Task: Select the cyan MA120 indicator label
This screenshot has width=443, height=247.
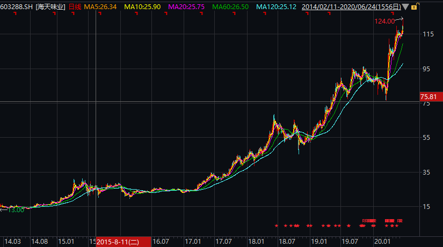Action: (x=276, y=7)
